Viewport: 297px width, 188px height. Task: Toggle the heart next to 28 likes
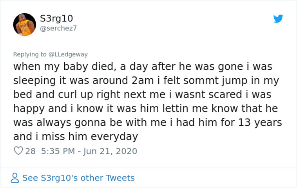tap(18, 151)
